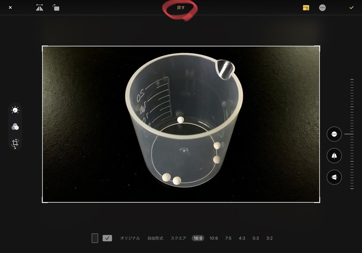Choose the straighten adjustment button
Viewport: 362px width, 253px height.
[x=334, y=134]
